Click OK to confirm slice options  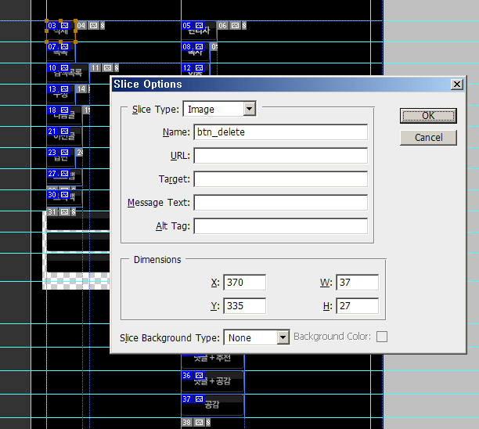click(427, 115)
